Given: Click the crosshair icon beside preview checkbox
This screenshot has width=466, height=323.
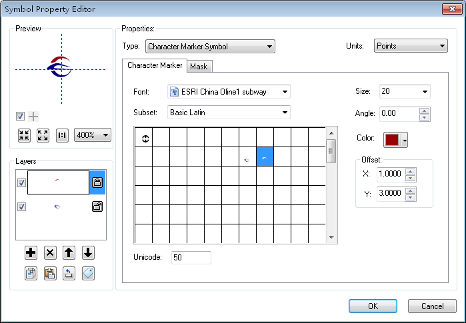Looking at the screenshot, I should [x=33, y=117].
